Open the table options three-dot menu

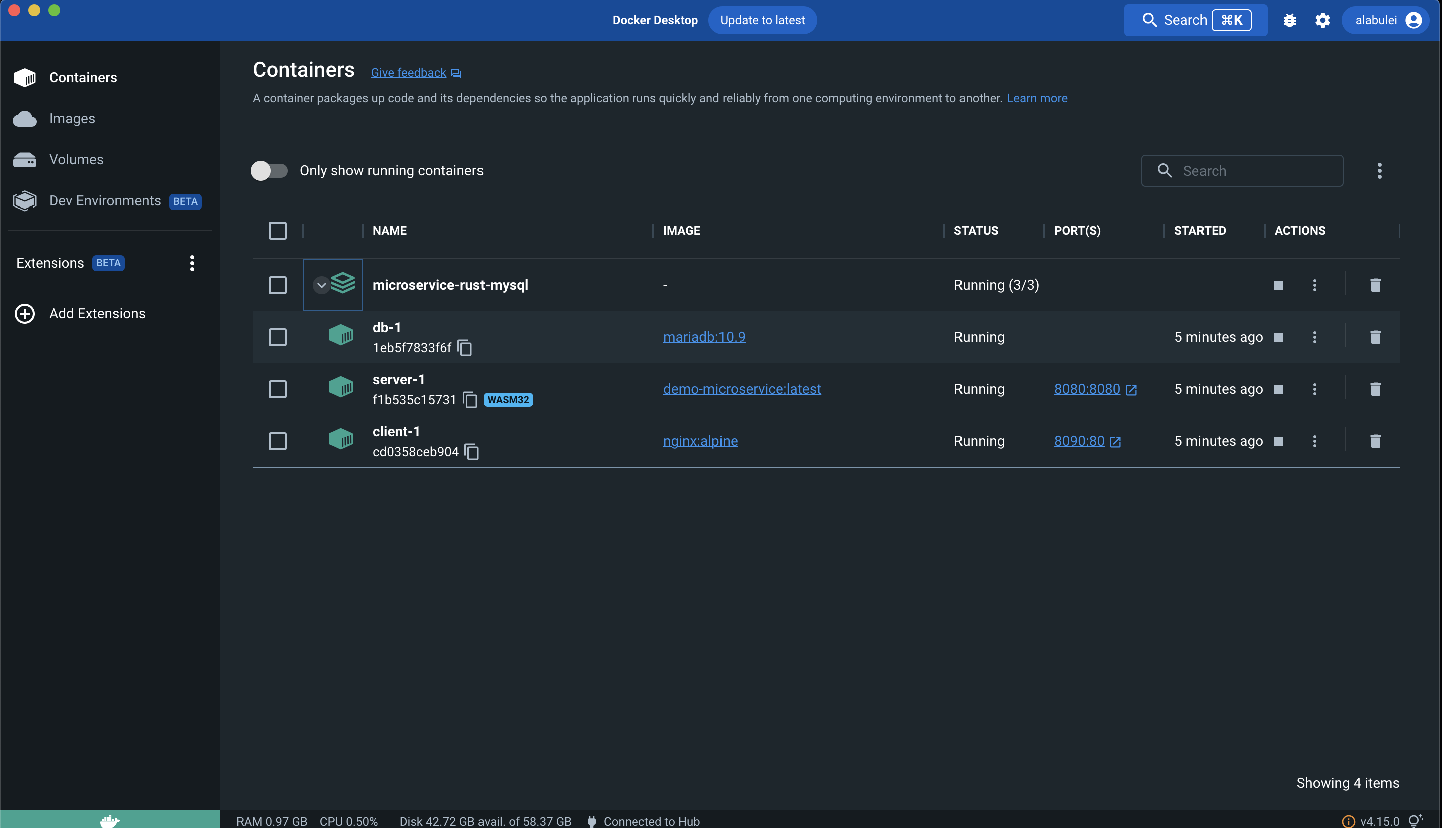pos(1379,170)
